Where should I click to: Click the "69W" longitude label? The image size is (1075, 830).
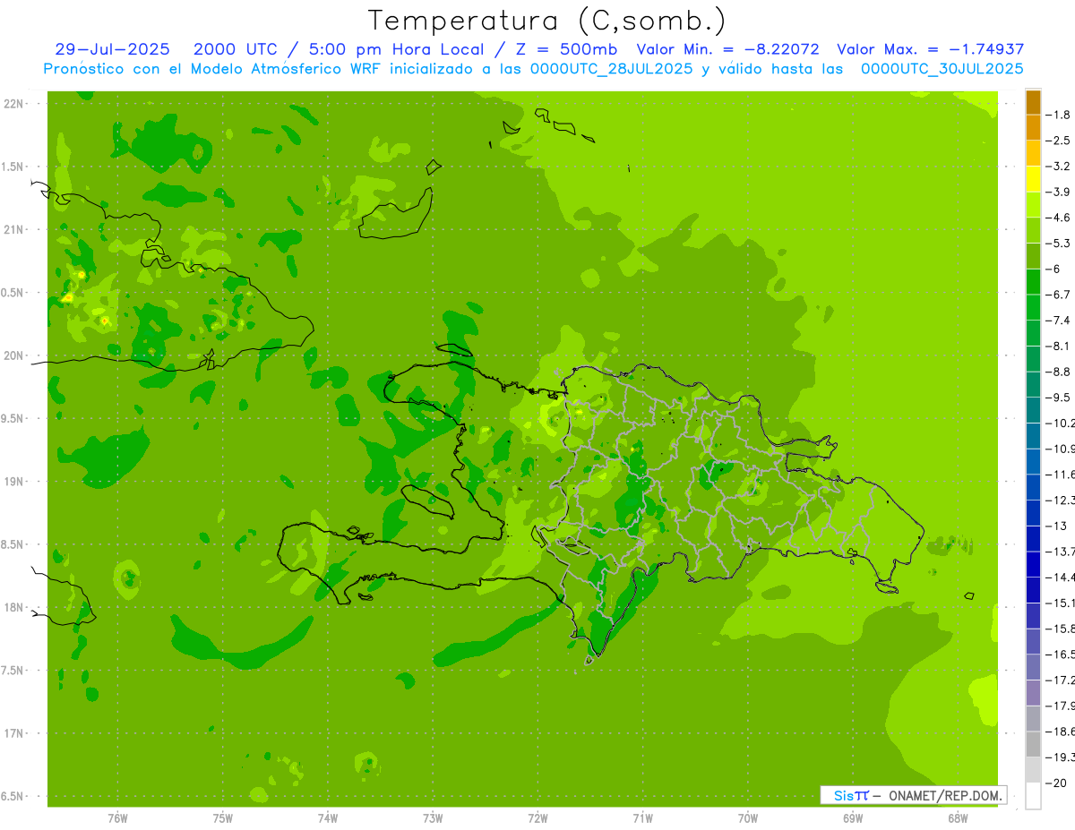(853, 817)
